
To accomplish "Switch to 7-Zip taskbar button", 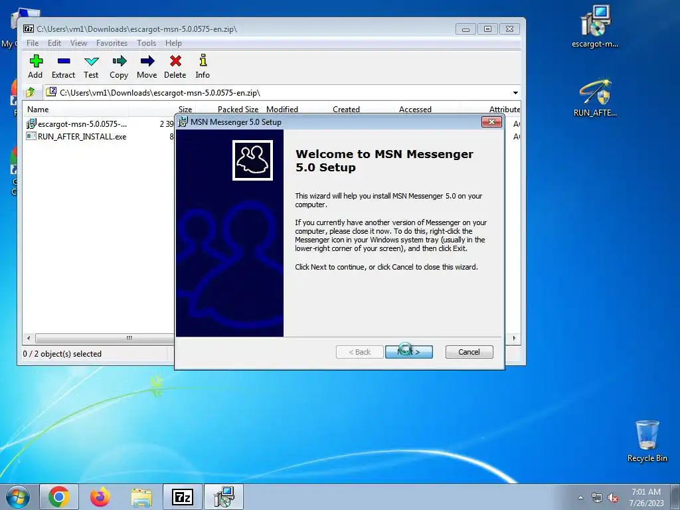I will [x=183, y=497].
